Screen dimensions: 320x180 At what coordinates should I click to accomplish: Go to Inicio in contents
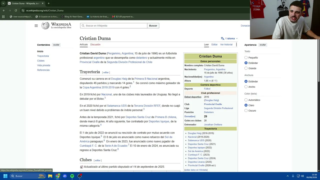(x=40, y=51)
